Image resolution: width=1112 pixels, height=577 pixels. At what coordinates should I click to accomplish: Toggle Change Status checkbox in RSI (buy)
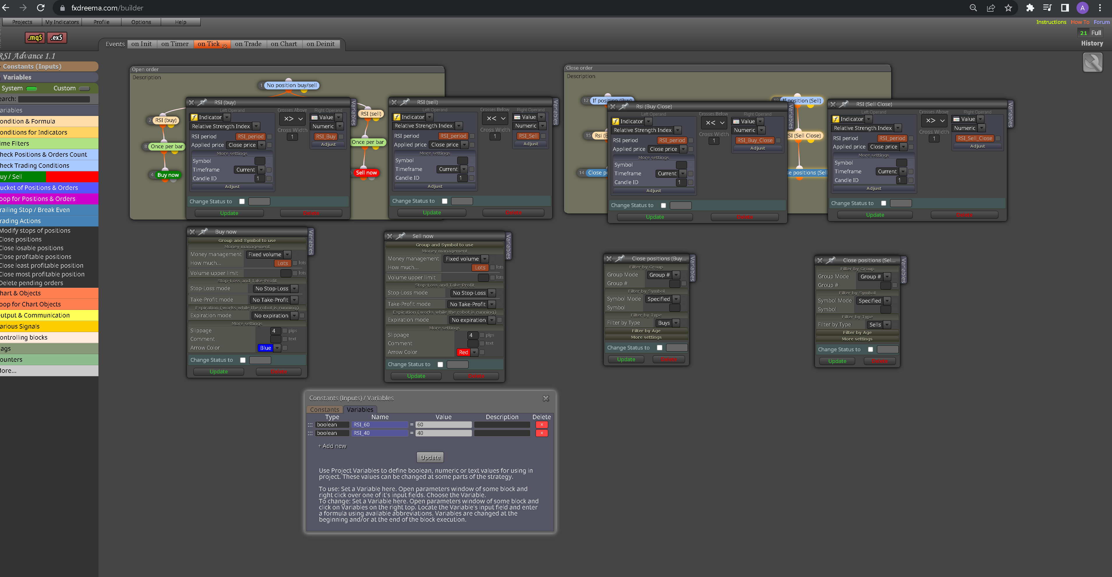pos(242,202)
